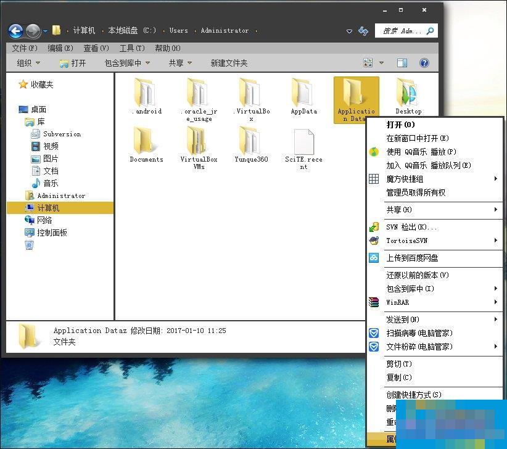This screenshot has width=507, height=449.
Task: Click 新建文件夹 button
Action: [229, 63]
